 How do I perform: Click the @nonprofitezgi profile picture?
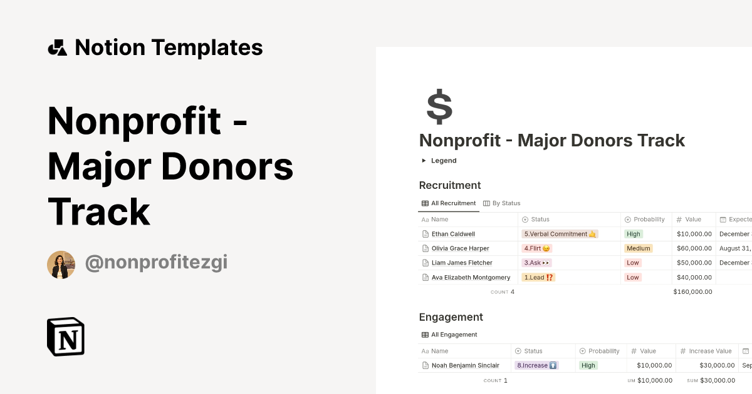click(61, 264)
